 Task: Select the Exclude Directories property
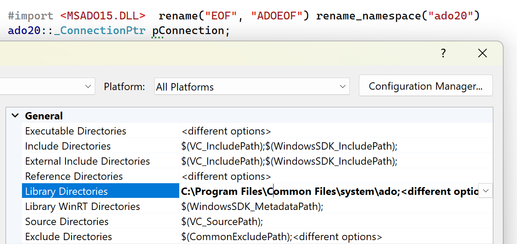69,237
